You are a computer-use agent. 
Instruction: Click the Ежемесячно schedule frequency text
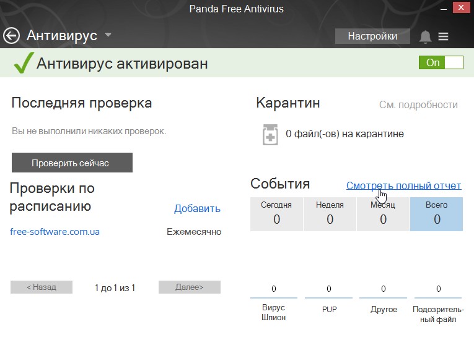point(194,232)
